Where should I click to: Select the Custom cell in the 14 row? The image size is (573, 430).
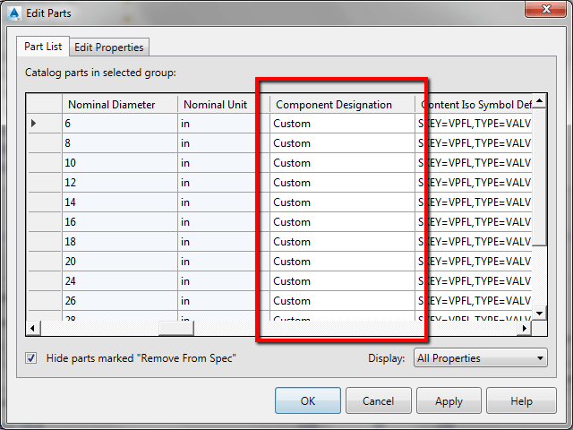pos(341,202)
